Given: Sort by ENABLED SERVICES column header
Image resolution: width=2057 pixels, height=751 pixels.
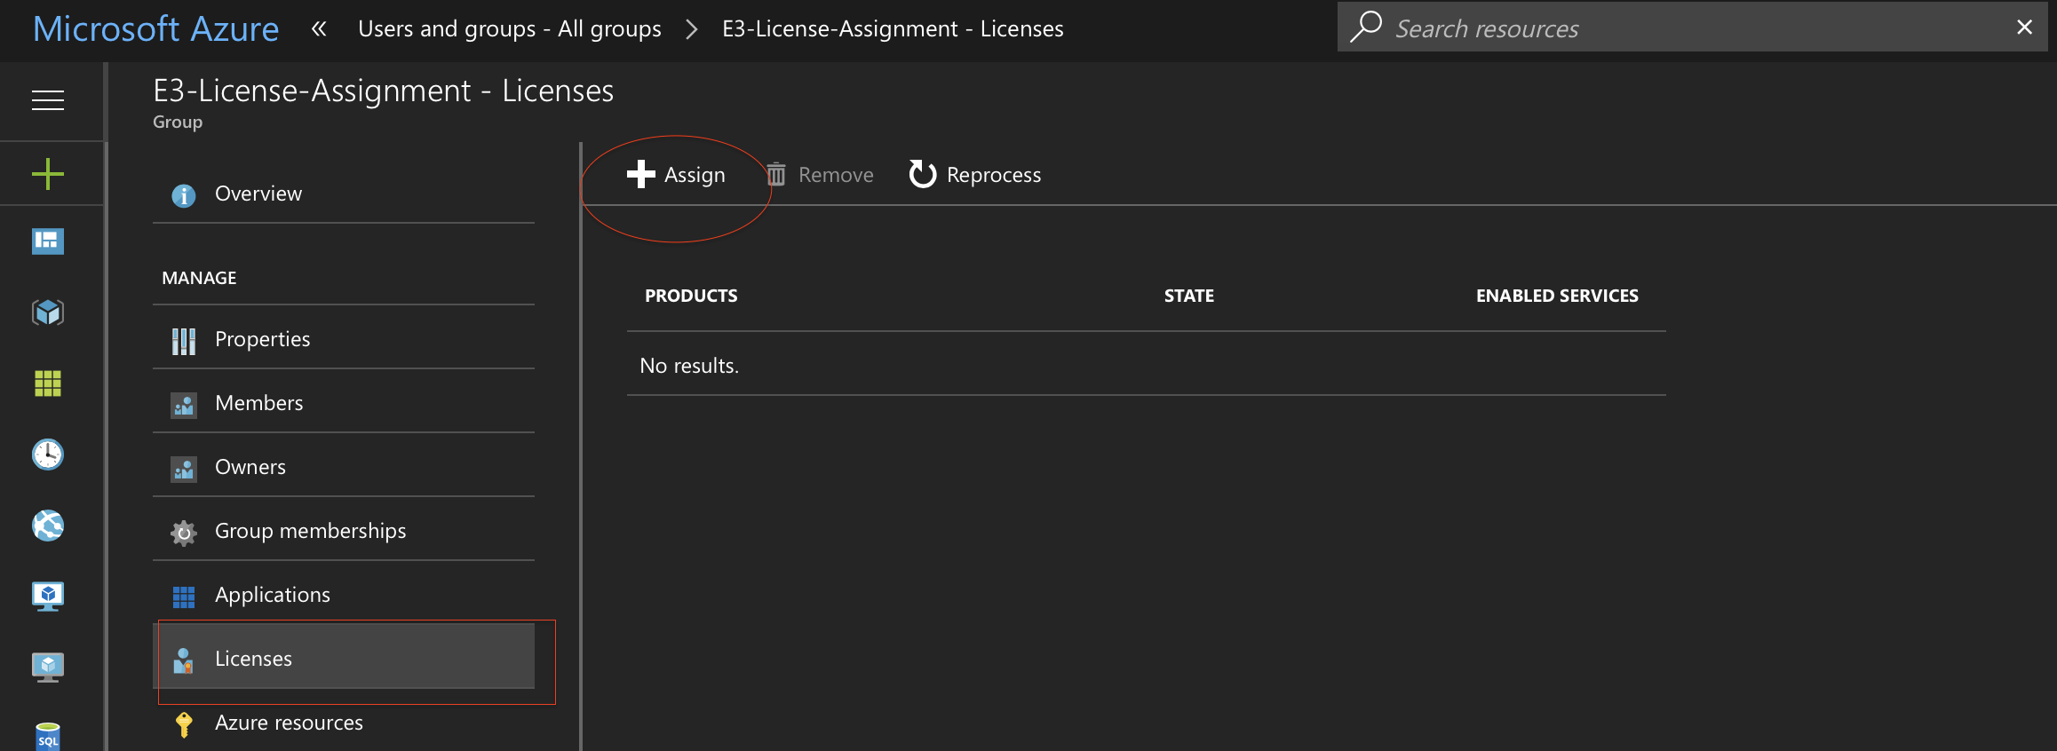Looking at the screenshot, I should point(1557,296).
